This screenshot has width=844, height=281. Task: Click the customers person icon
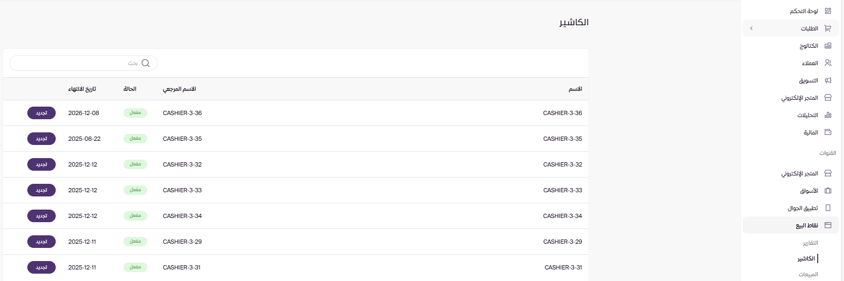pyautogui.click(x=828, y=63)
